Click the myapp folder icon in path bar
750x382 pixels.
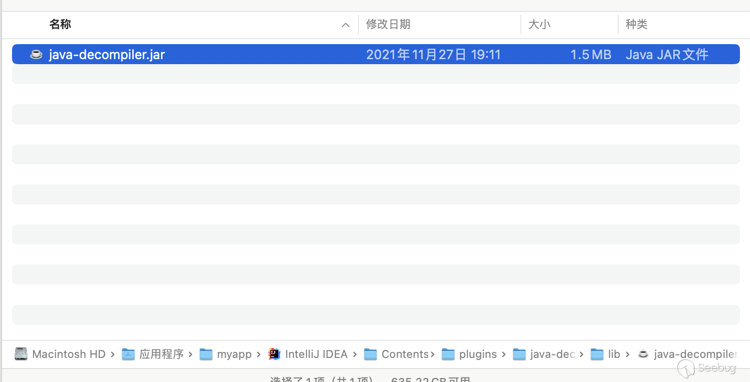pyautogui.click(x=206, y=354)
